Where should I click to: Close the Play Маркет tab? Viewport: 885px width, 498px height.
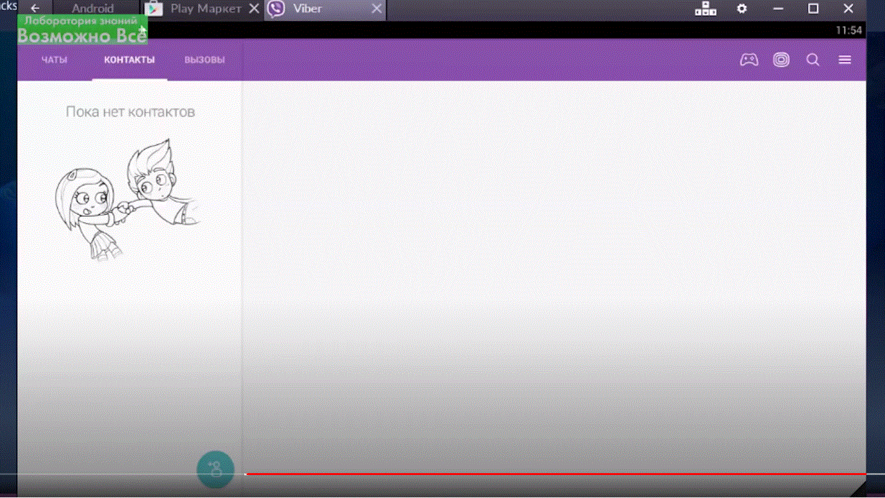[253, 9]
